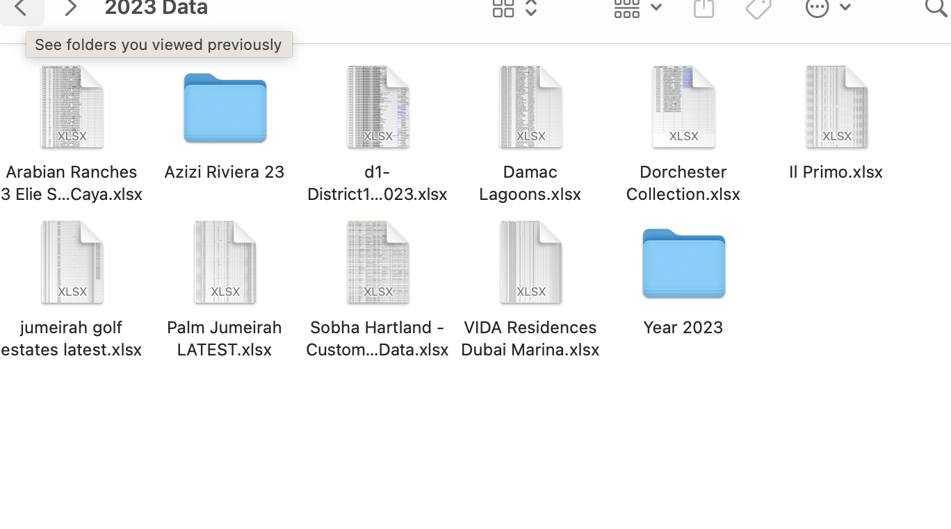The height and width of the screenshot is (529, 951).
Task: Select Arabian Ranches 3 XLSX file icon
Action: (72, 107)
